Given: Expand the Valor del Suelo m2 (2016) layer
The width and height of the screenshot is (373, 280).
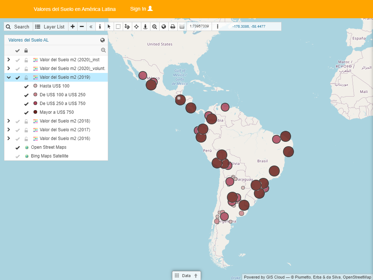Looking at the screenshot, I should tap(9, 139).
